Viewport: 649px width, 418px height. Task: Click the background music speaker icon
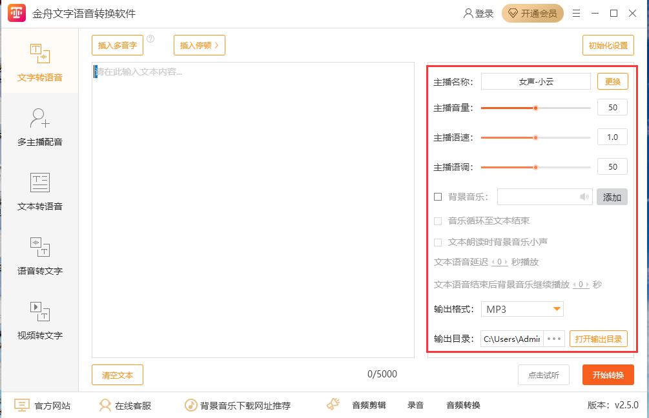(x=584, y=197)
